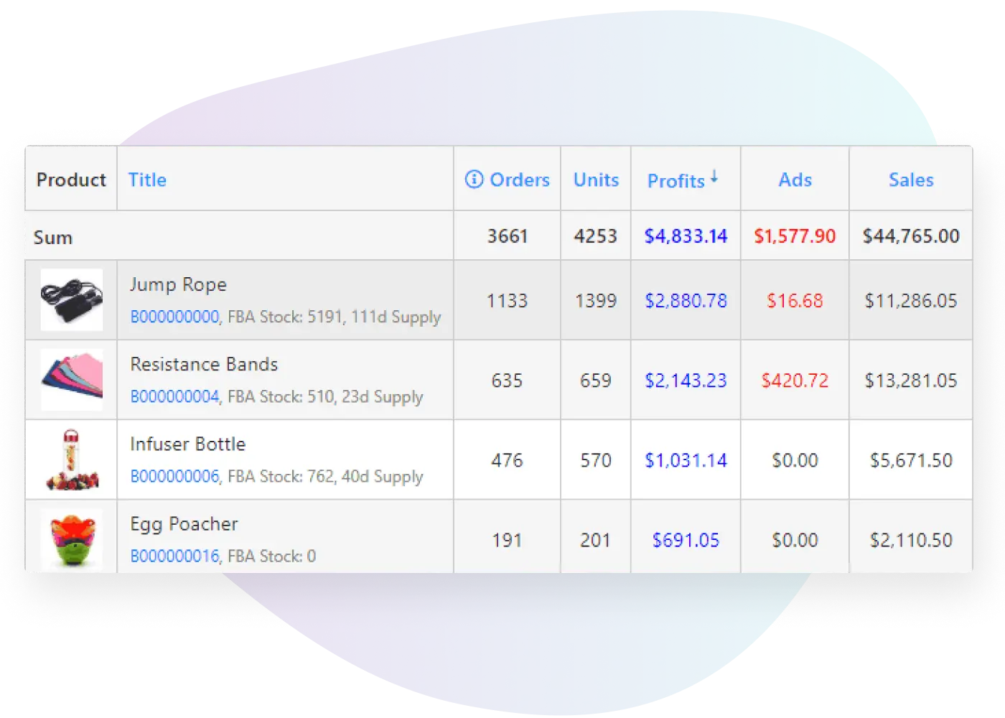Click total sales $44,765.00

[911, 236]
